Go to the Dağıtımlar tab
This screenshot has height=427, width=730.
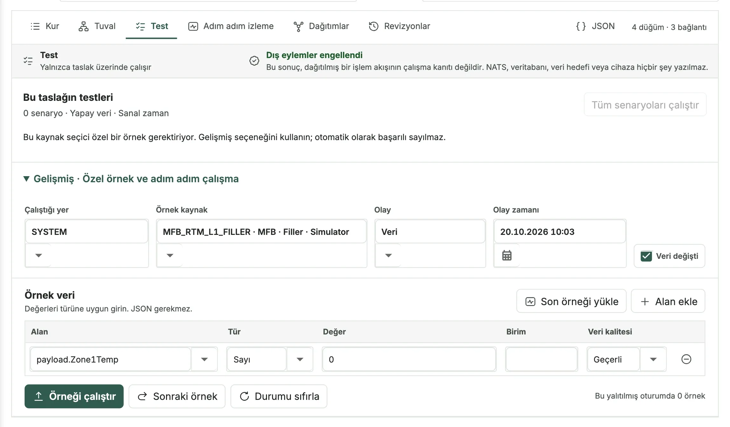pos(321,26)
